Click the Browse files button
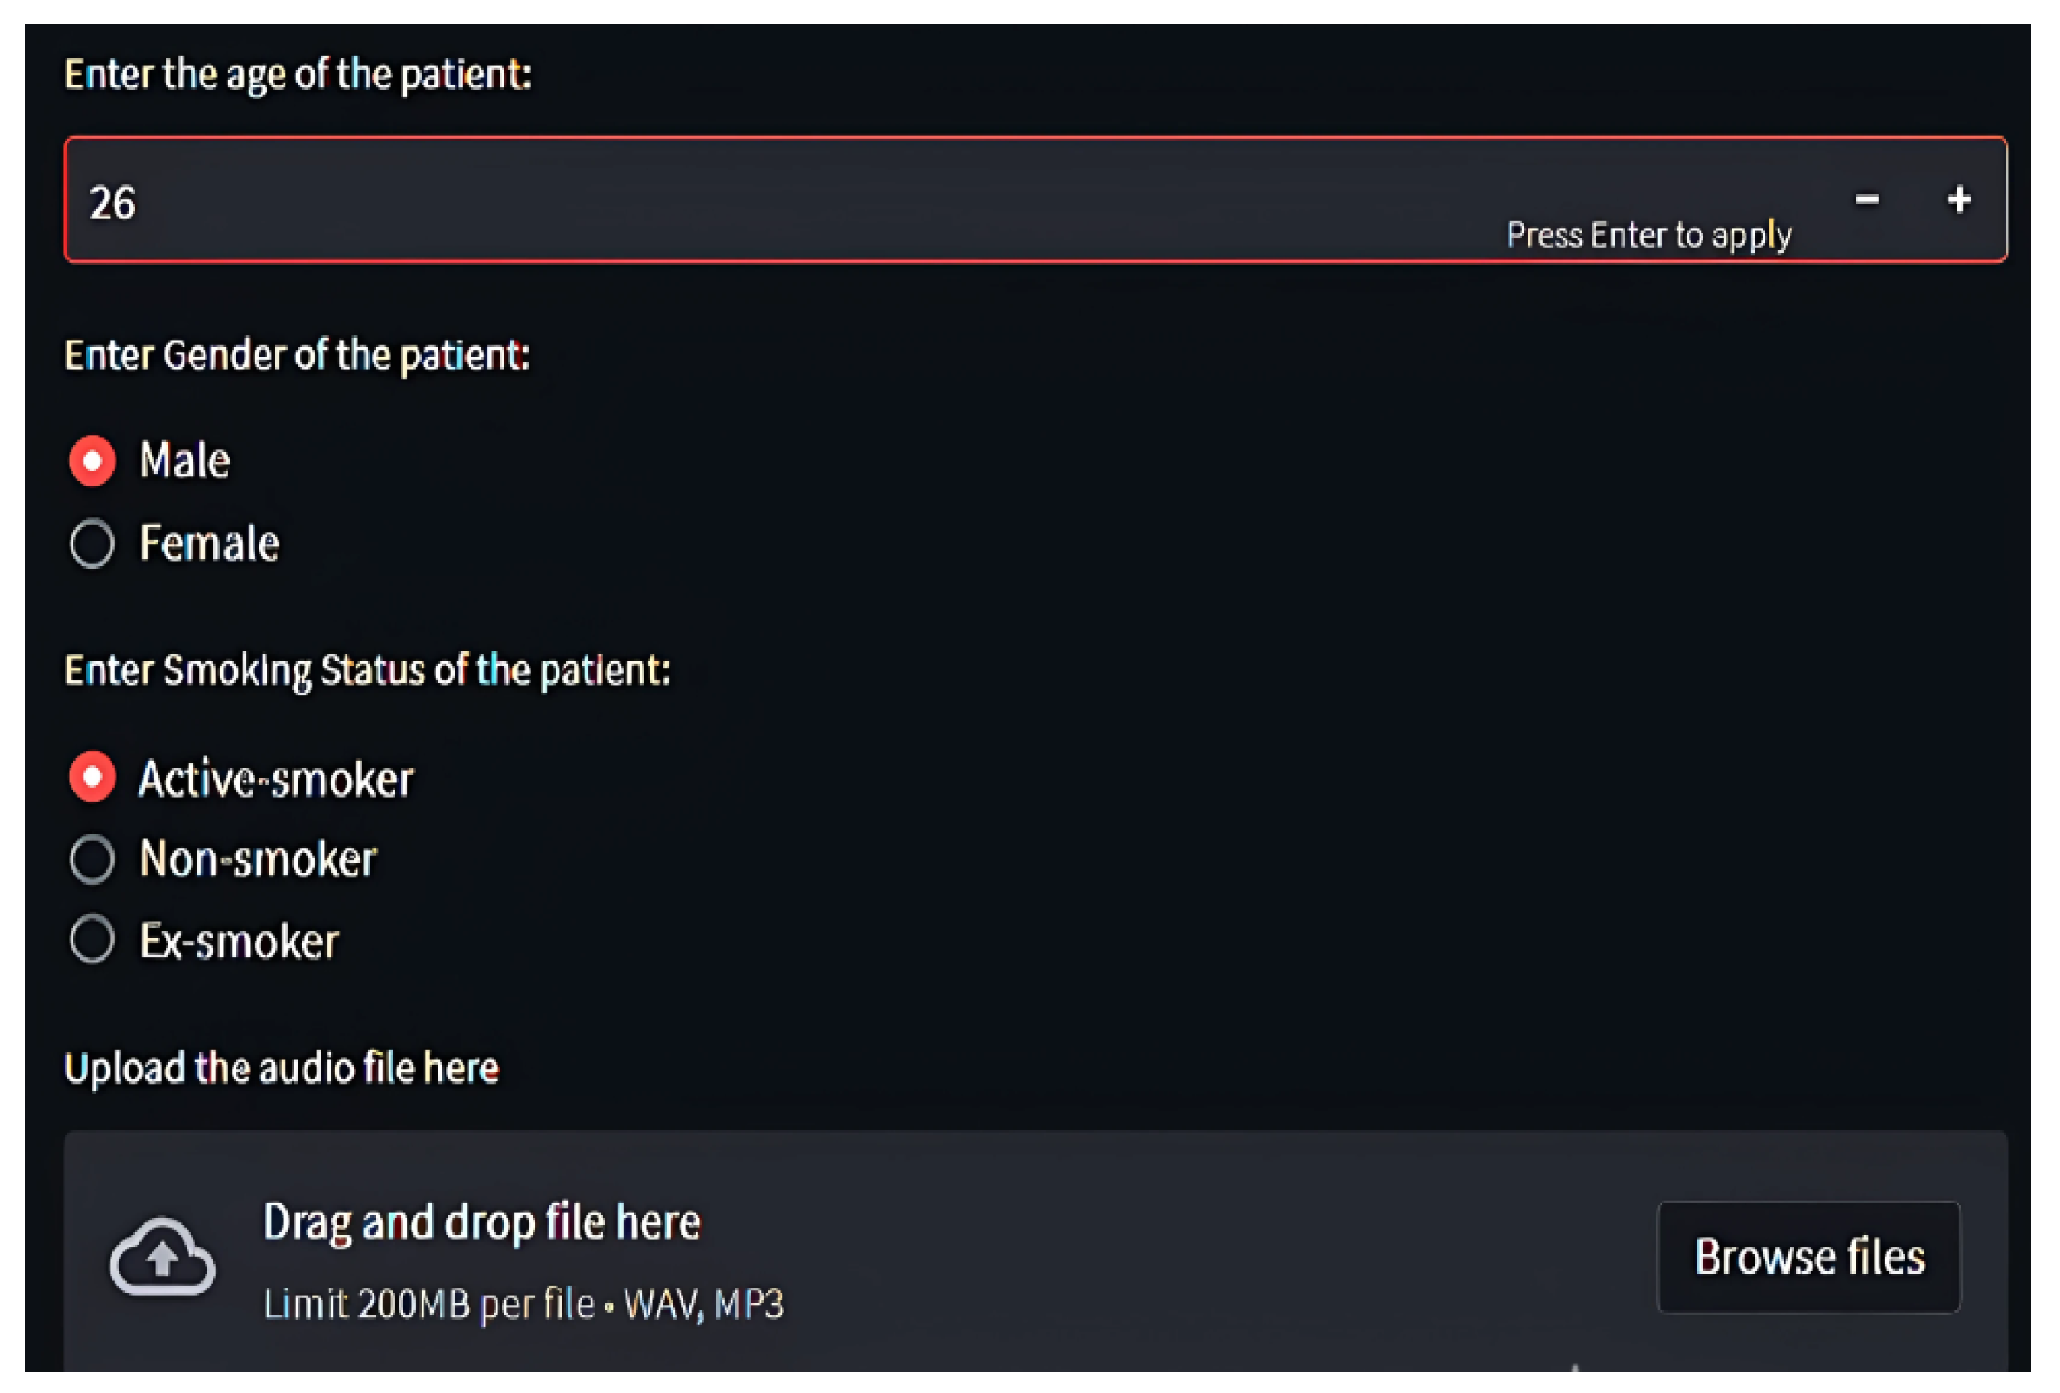This screenshot has width=2060, height=1393. (x=1808, y=1257)
